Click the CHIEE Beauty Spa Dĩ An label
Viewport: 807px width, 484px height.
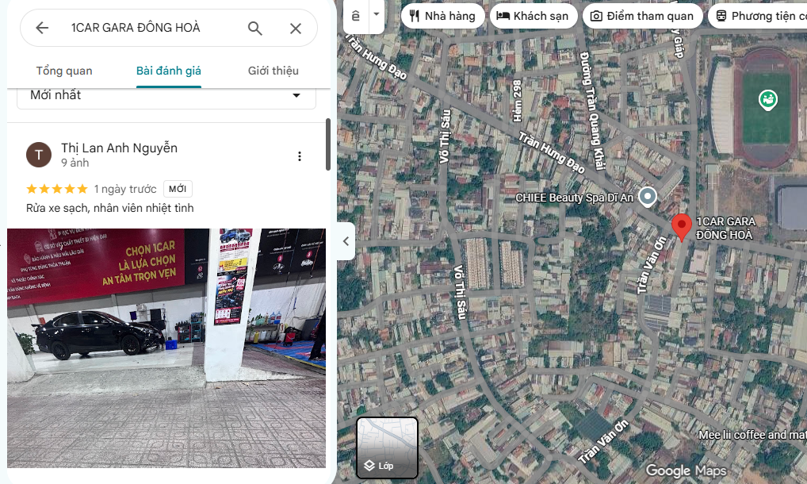click(x=575, y=198)
